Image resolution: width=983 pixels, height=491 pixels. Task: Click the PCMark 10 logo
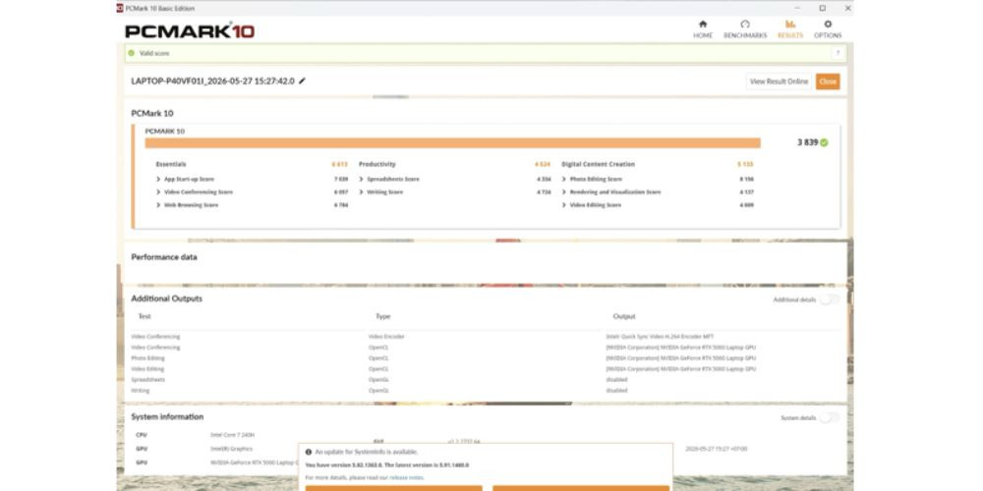click(190, 30)
